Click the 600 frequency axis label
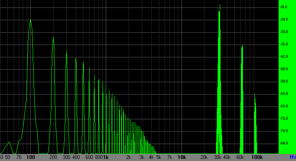Viewport: 296px width, 161px height. [x=89, y=157]
